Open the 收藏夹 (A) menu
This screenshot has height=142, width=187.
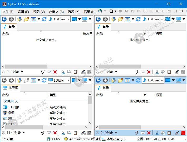pos(56,12)
